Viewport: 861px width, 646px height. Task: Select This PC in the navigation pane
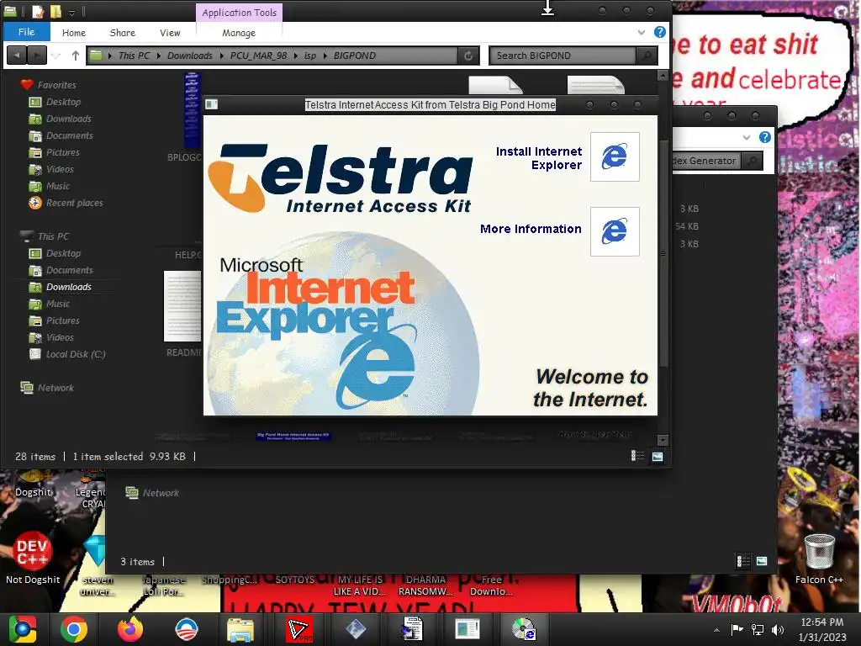pos(53,236)
